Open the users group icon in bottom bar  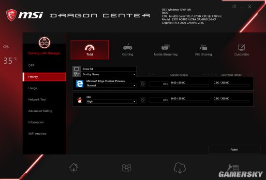127,167
